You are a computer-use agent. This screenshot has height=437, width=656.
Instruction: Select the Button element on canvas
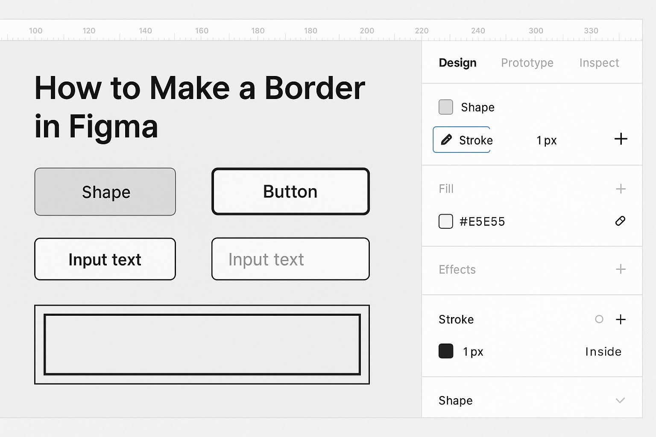pos(290,192)
